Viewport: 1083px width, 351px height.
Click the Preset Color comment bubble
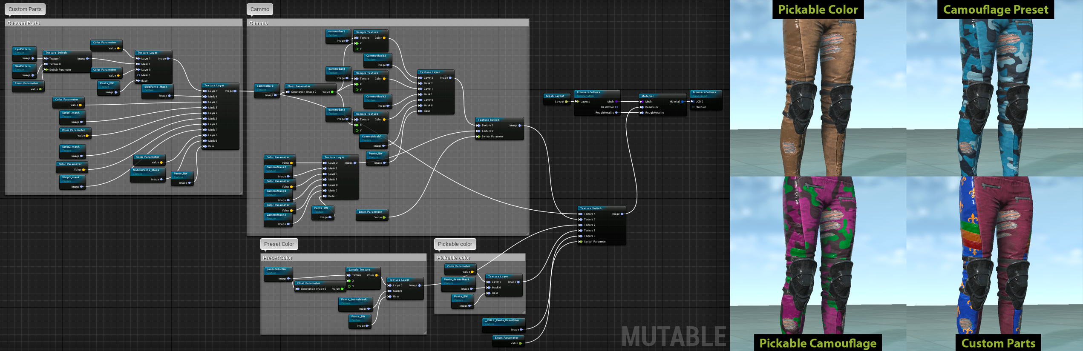tap(279, 244)
